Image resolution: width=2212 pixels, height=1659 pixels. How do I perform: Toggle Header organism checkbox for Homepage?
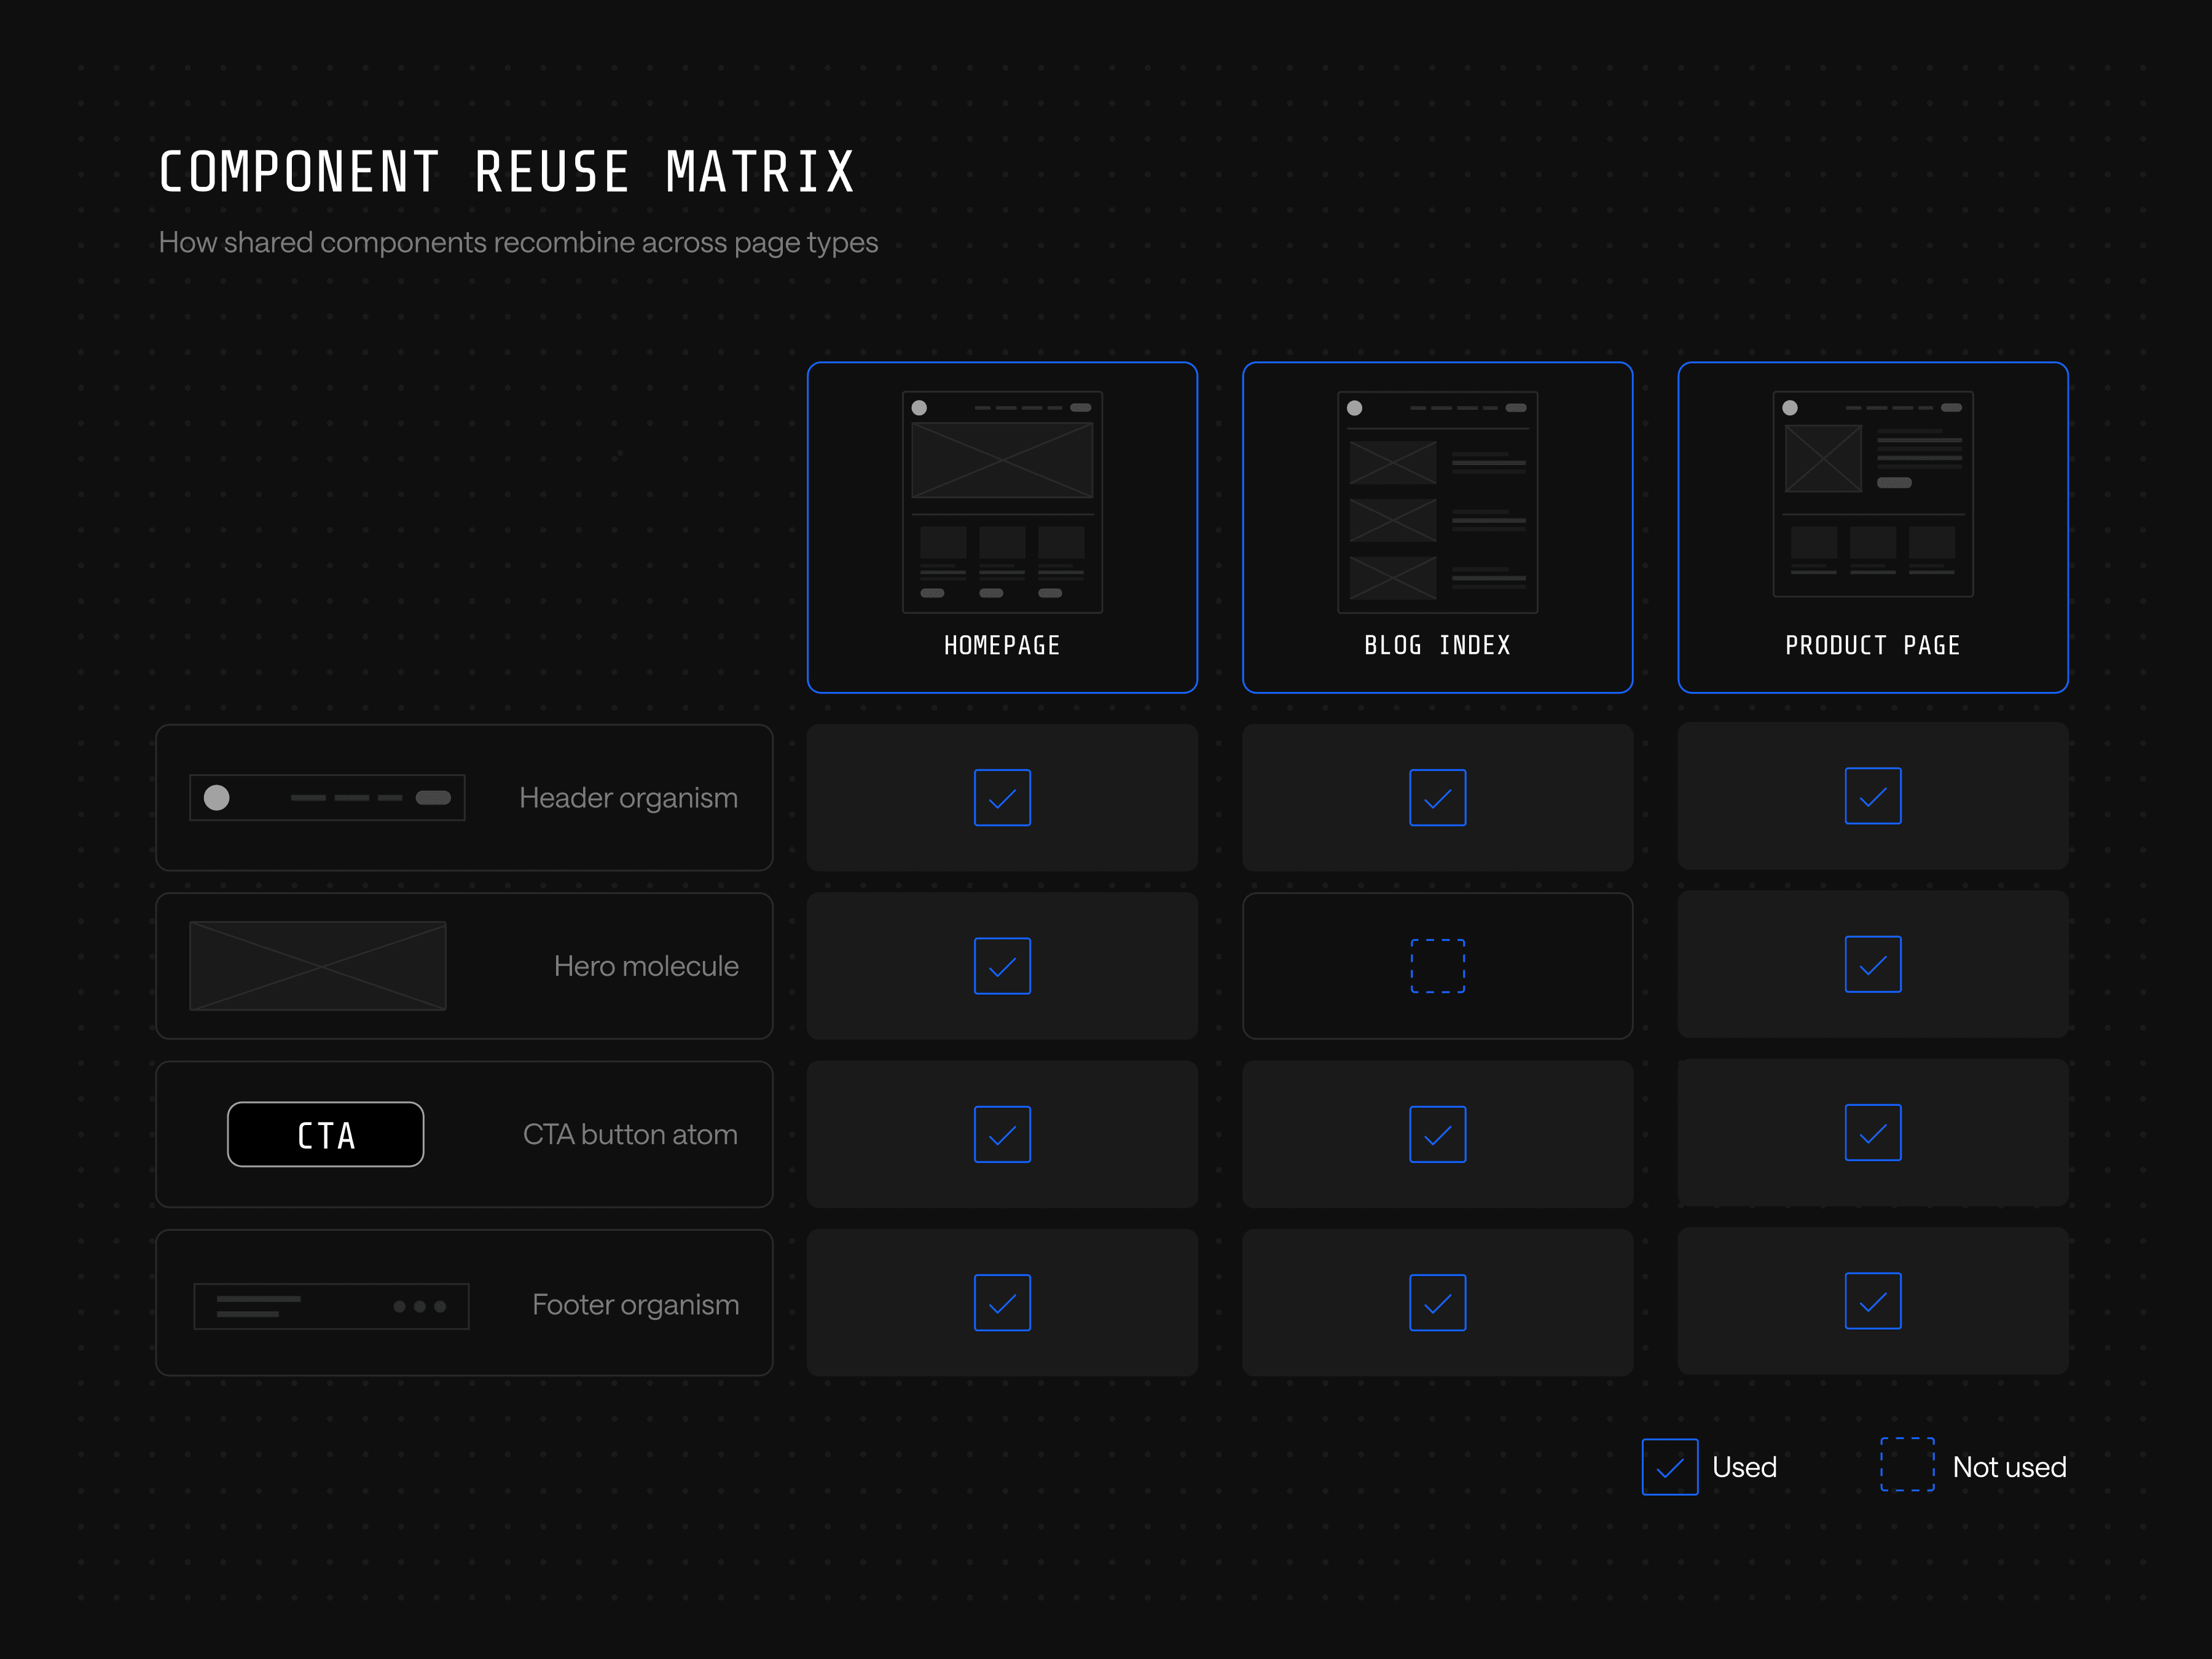[1002, 797]
